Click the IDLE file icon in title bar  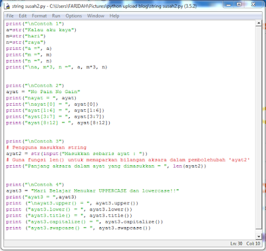click(7, 6)
